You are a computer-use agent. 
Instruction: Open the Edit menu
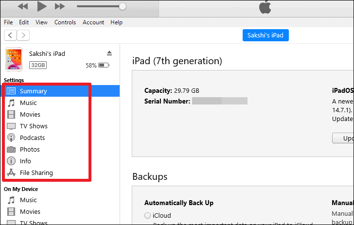pos(24,22)
